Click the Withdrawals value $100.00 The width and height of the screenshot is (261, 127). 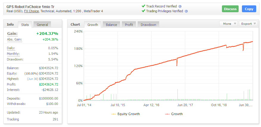tap(52, 104)
